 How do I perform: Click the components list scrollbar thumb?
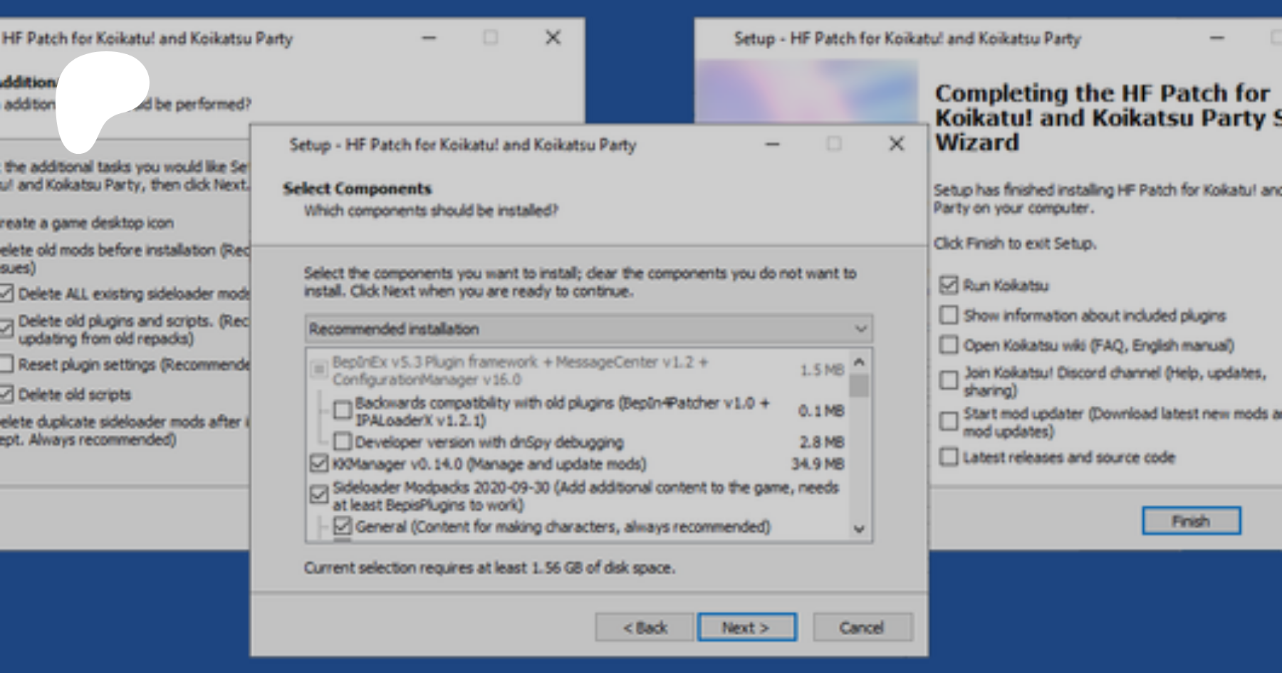(859, 385)
